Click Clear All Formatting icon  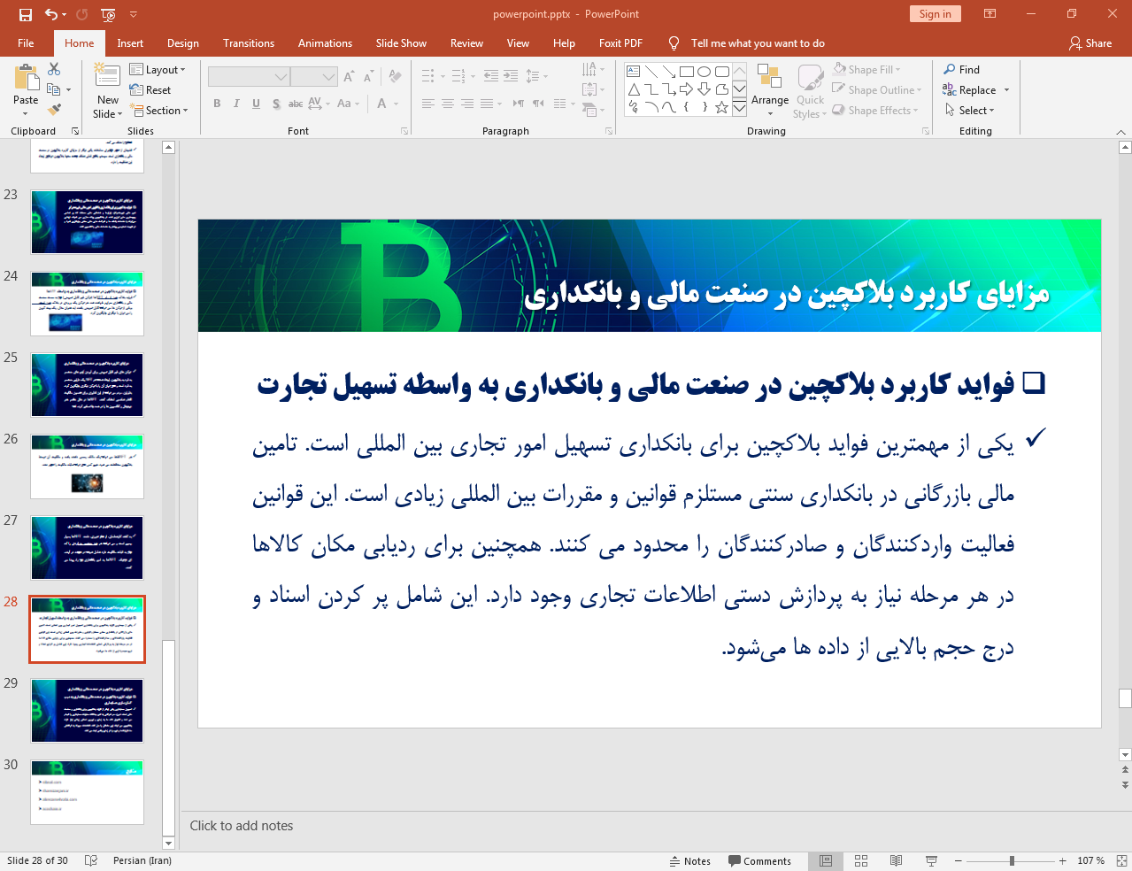tap(395, 77)
